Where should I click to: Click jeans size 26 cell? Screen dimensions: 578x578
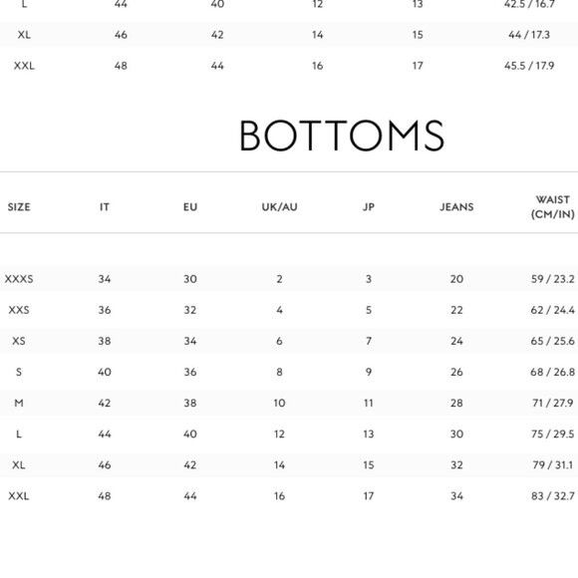(456, 372)
